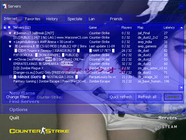The width and height of the screenshot is (186, 140).
Task: Open the Change filters panel
Action: (x=18, y=97)
